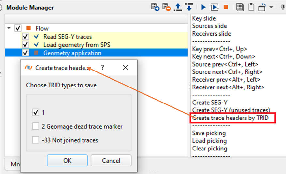Cancel the Create trace headers dialog
This screenshot has width=286, height=174.
(x=111, y=161)
